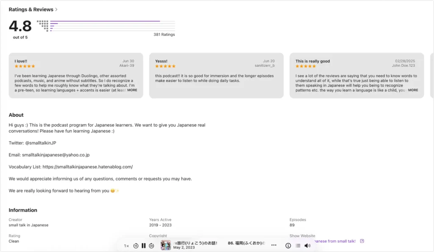Screen dimensions: 434x252
Task: Click the "May 2, 2023" episode date
Action: [184, 248]
